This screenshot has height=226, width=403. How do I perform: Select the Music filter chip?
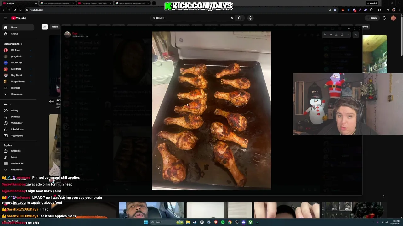(x=55, y=27)
